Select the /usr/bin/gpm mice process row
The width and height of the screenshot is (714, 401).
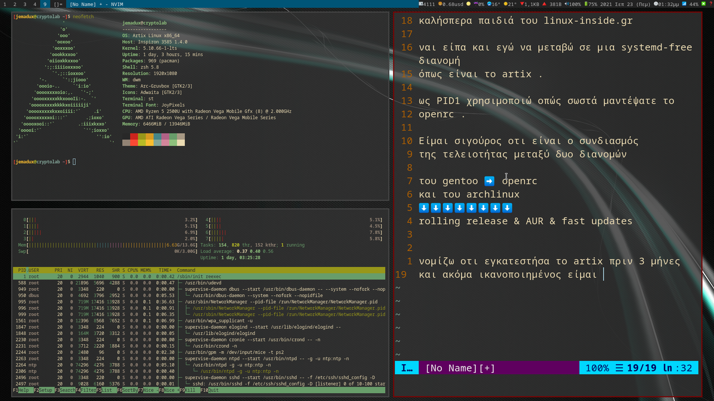(x=199, y=352)
